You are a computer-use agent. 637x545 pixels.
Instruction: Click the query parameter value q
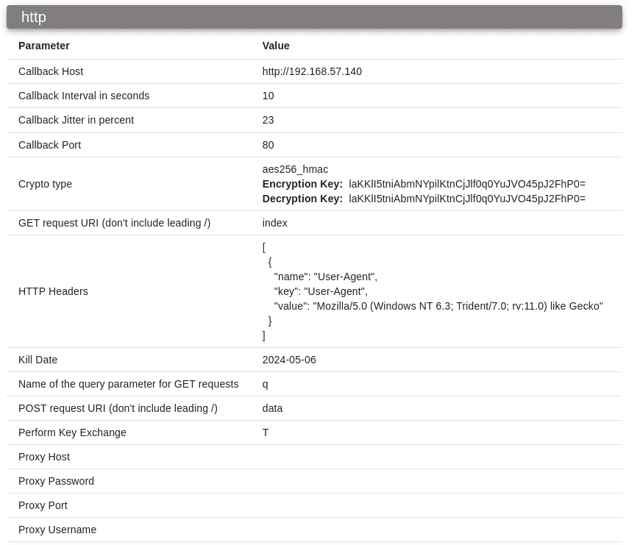pyautogui.click(x=265, y=384)
